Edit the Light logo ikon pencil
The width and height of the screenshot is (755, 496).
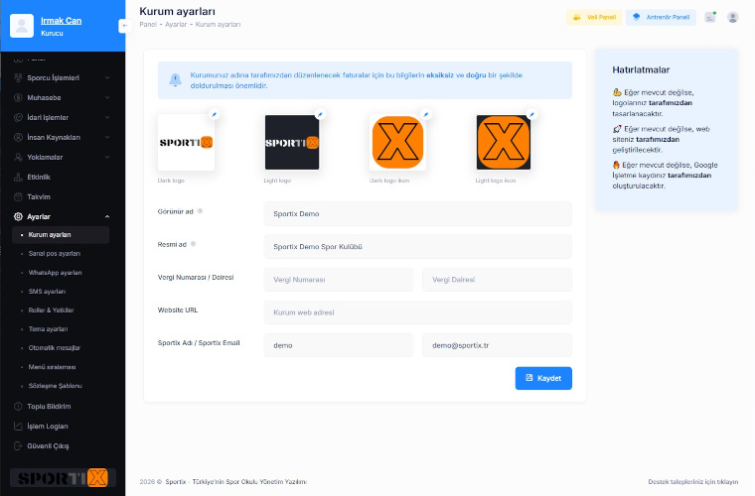[531, 114]
